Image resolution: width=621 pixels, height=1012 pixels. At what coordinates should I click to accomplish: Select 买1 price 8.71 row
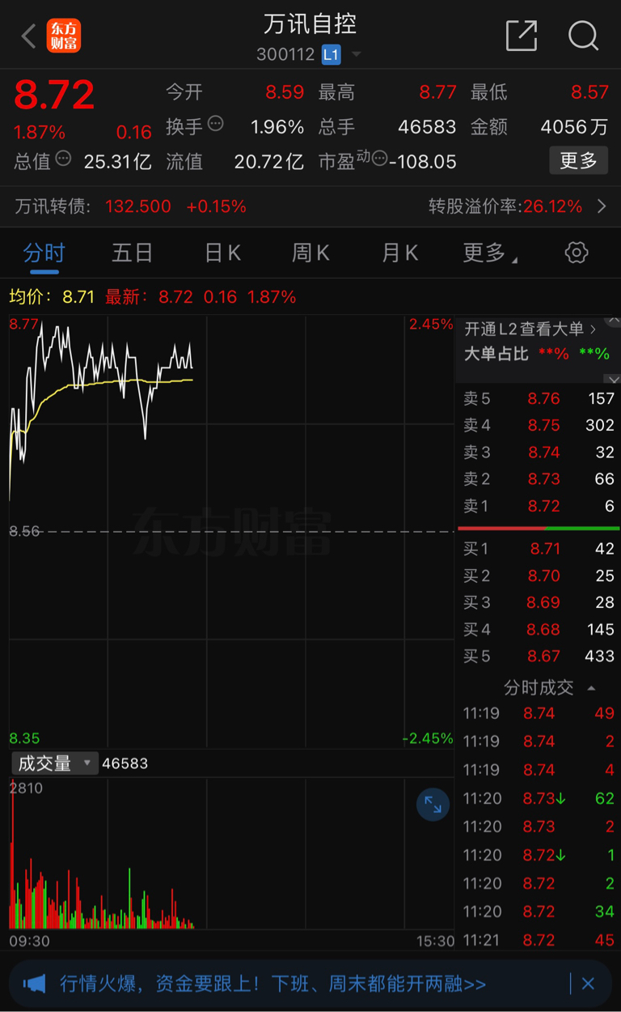[x=539, y=549]
